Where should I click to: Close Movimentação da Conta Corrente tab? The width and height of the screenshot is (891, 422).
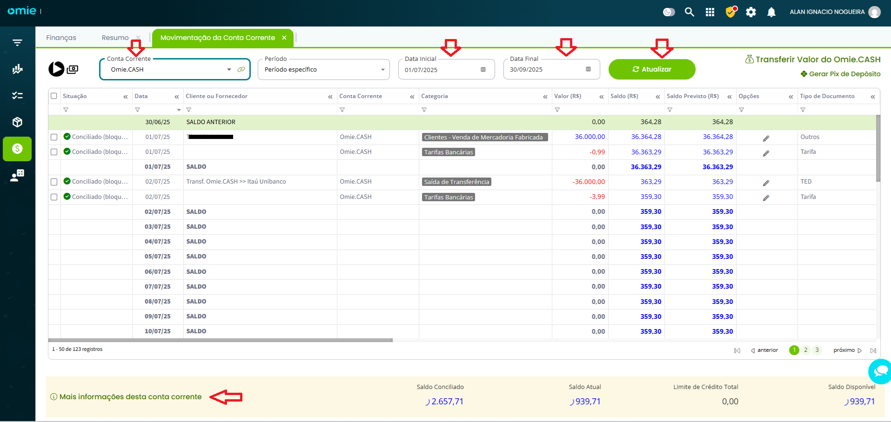(x=284, y=38)
